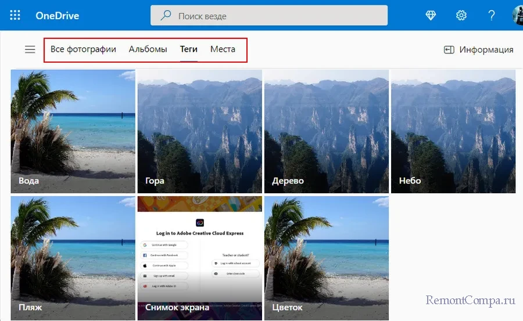
Task: Switch to "Все фотографии" tab
Action: [83, 49]
